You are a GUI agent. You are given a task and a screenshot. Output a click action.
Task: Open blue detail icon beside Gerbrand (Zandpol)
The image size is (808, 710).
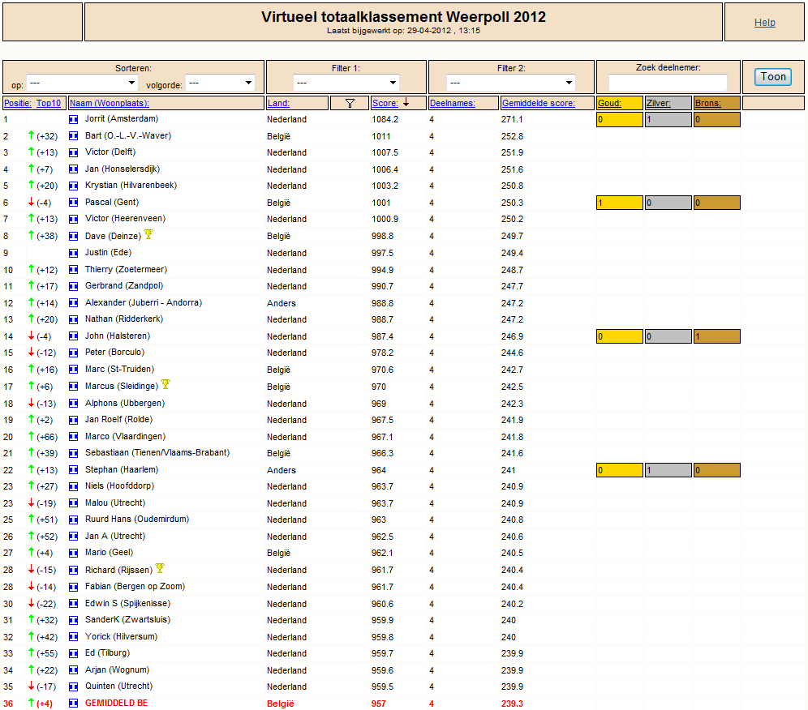click(74, 286)
